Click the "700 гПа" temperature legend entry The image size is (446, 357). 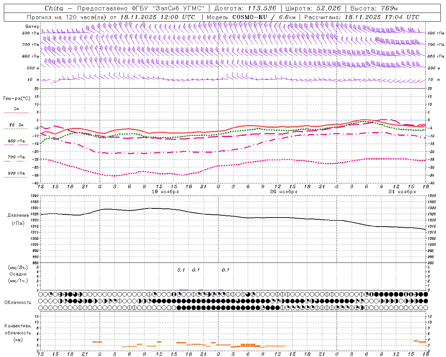point(16,157)
